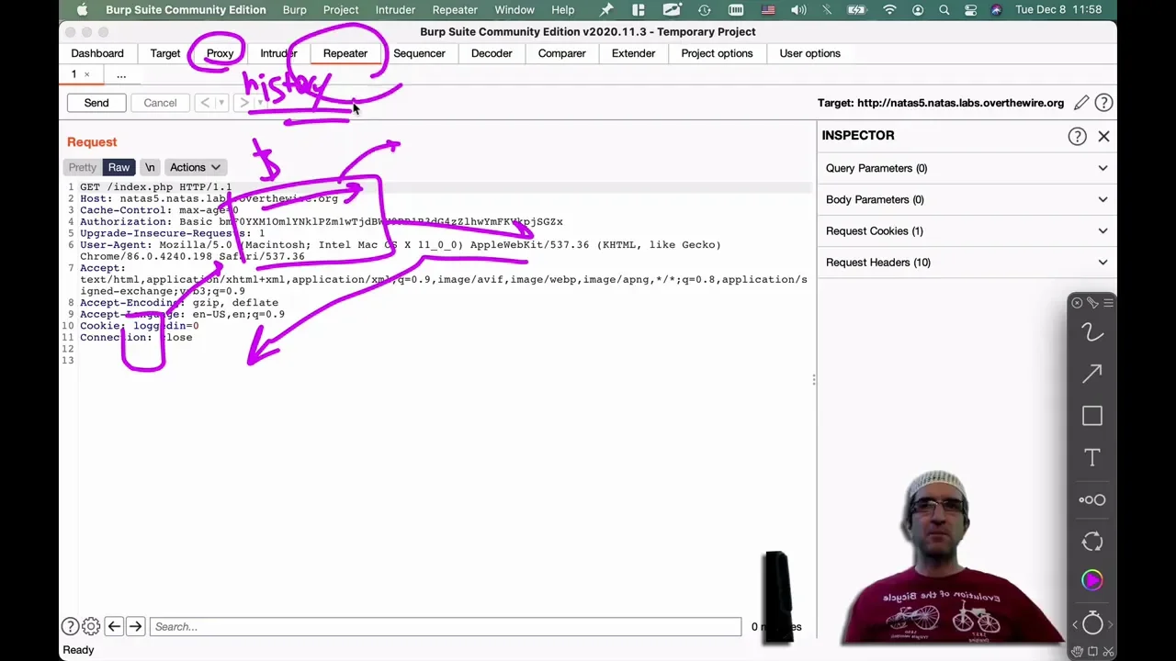Open the Target tab
The width and height of the screenshot is (1176, 661).
coord(165,53)
